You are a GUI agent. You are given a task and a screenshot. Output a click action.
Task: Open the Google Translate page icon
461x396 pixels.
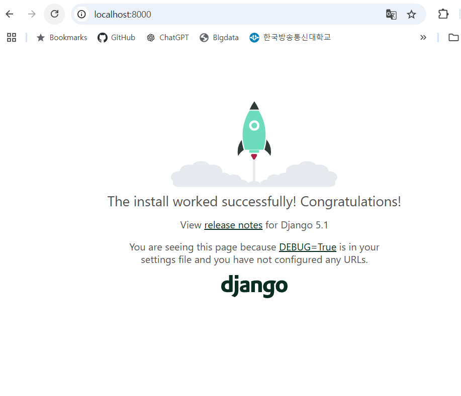(x=391, y=14)
